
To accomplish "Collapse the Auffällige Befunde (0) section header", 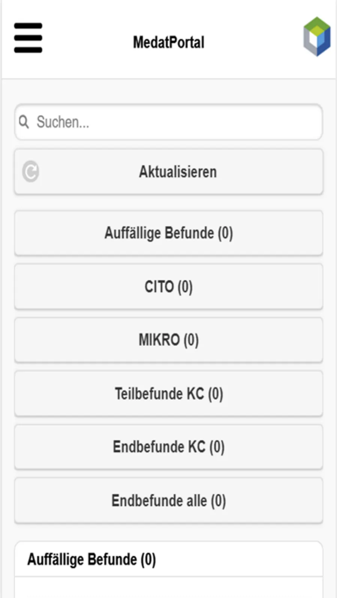I will 168,559.
